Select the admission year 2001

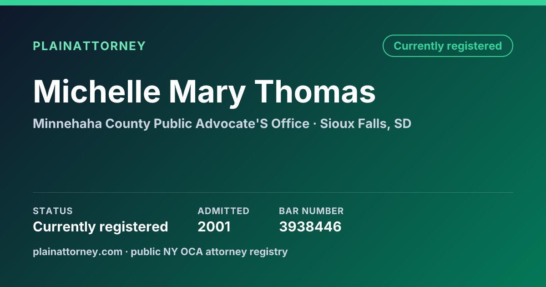214,226
